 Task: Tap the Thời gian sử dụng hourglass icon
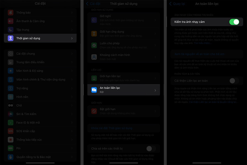pyautogui.click(x=10, y=38)
